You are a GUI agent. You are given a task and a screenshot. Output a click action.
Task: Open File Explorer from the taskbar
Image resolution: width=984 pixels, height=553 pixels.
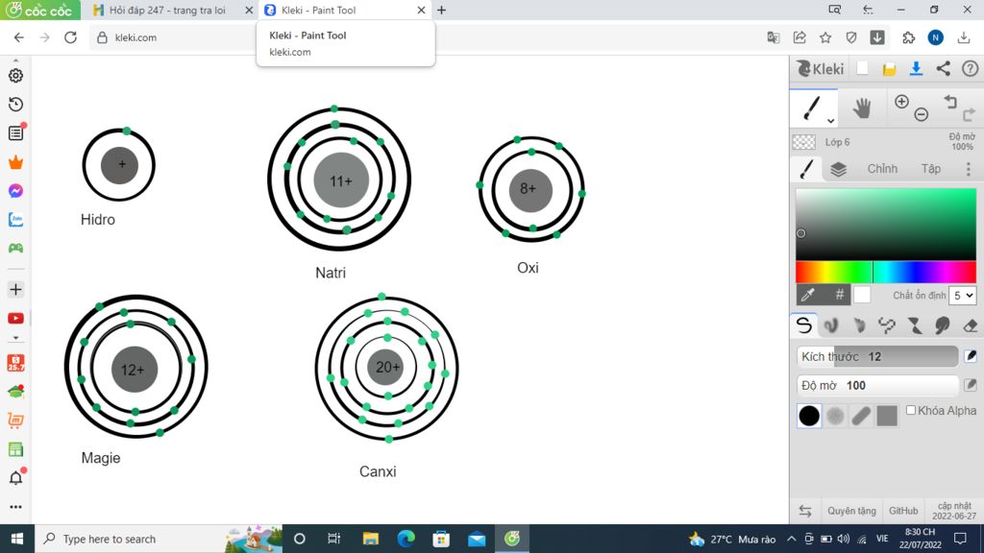click(370, 539)
